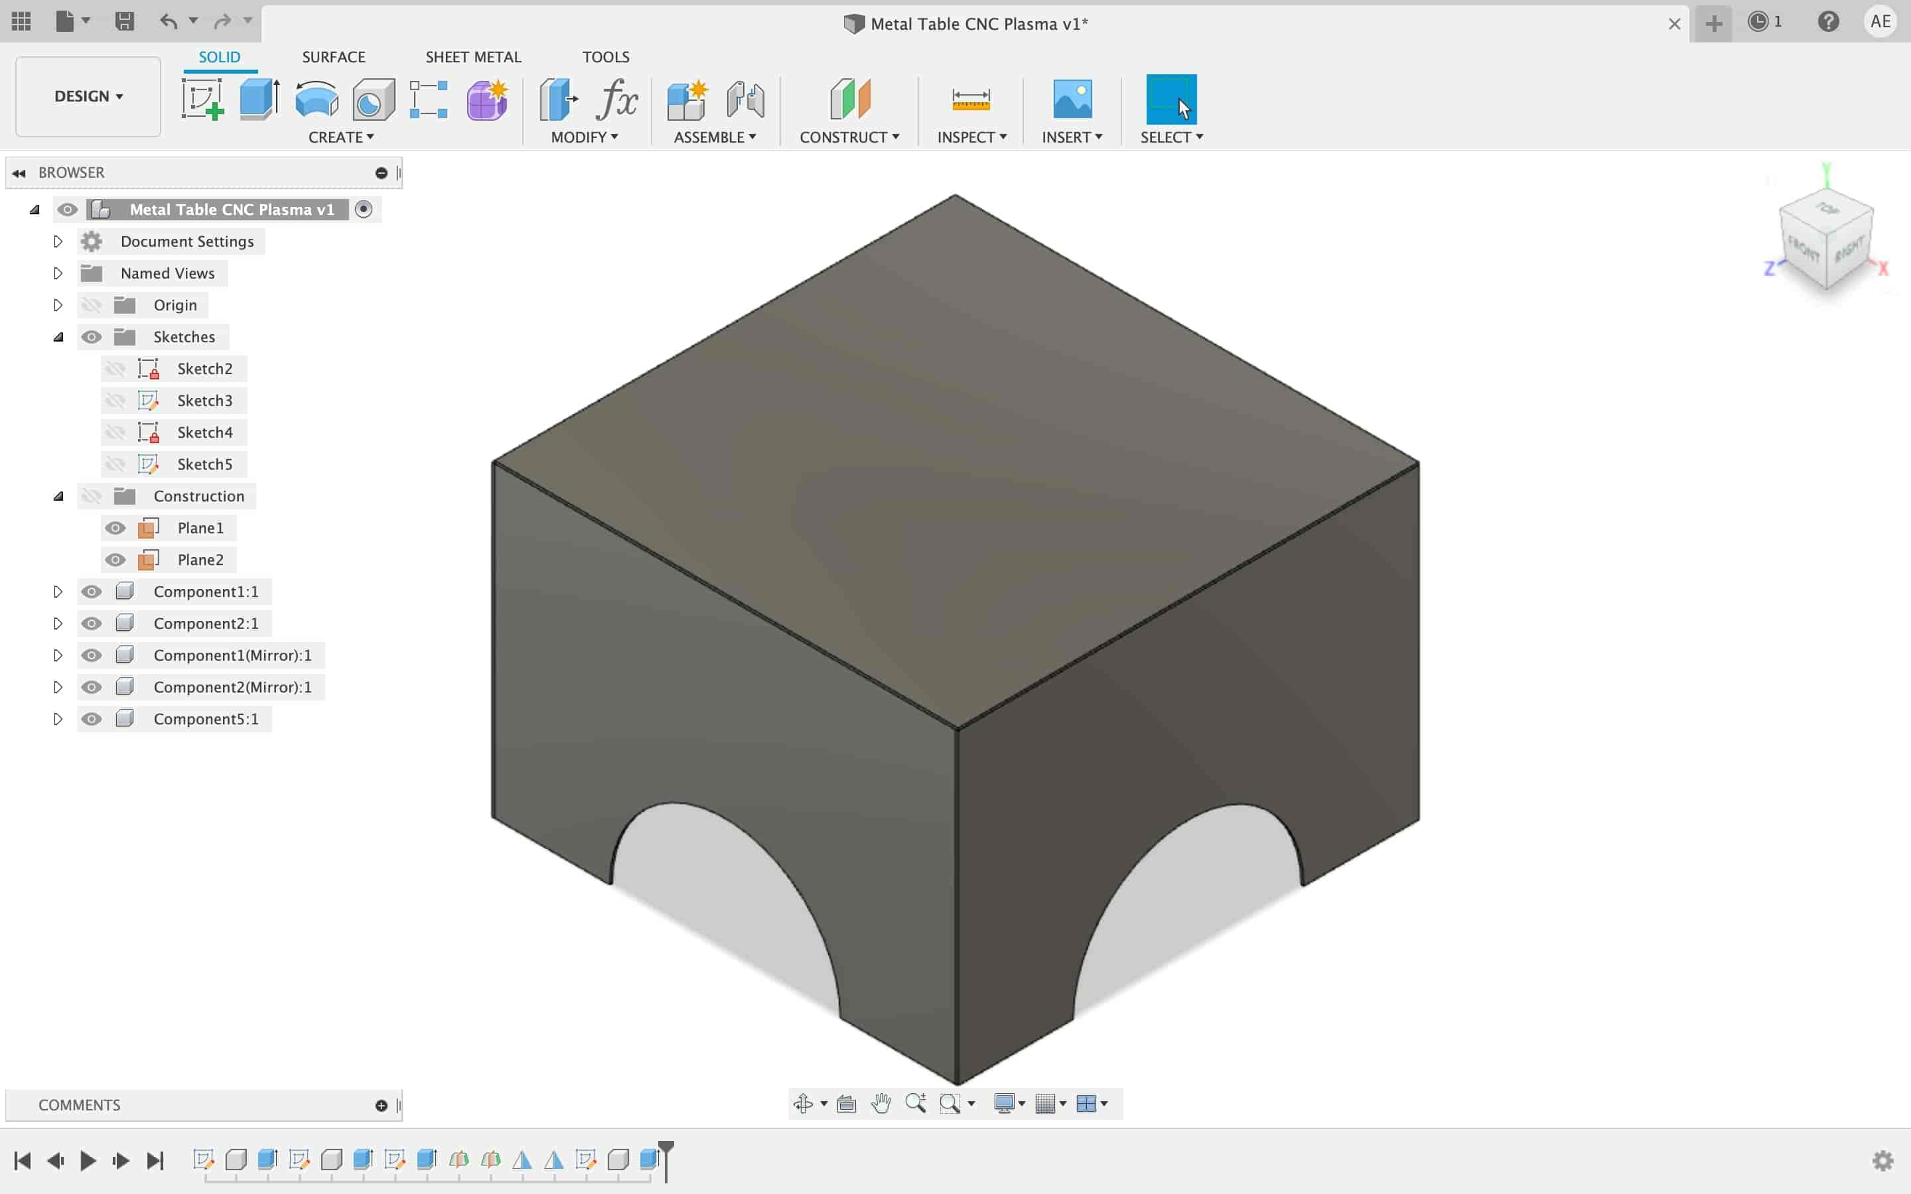The height and width of the screenshot is (1194, 1911).
Task: Activate the Select tool icon
Action: [1171, 99]
